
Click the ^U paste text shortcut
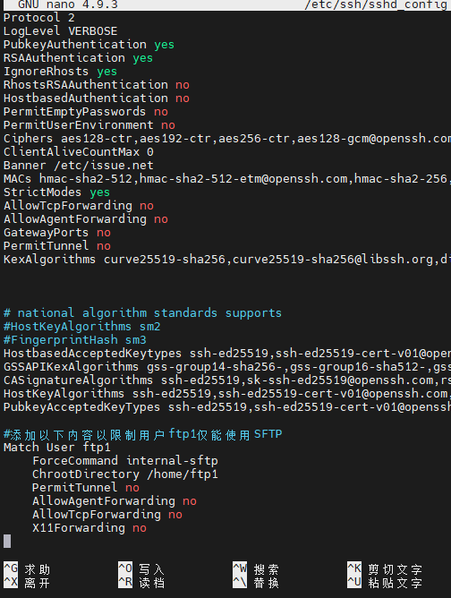click(x=385, y=583)
